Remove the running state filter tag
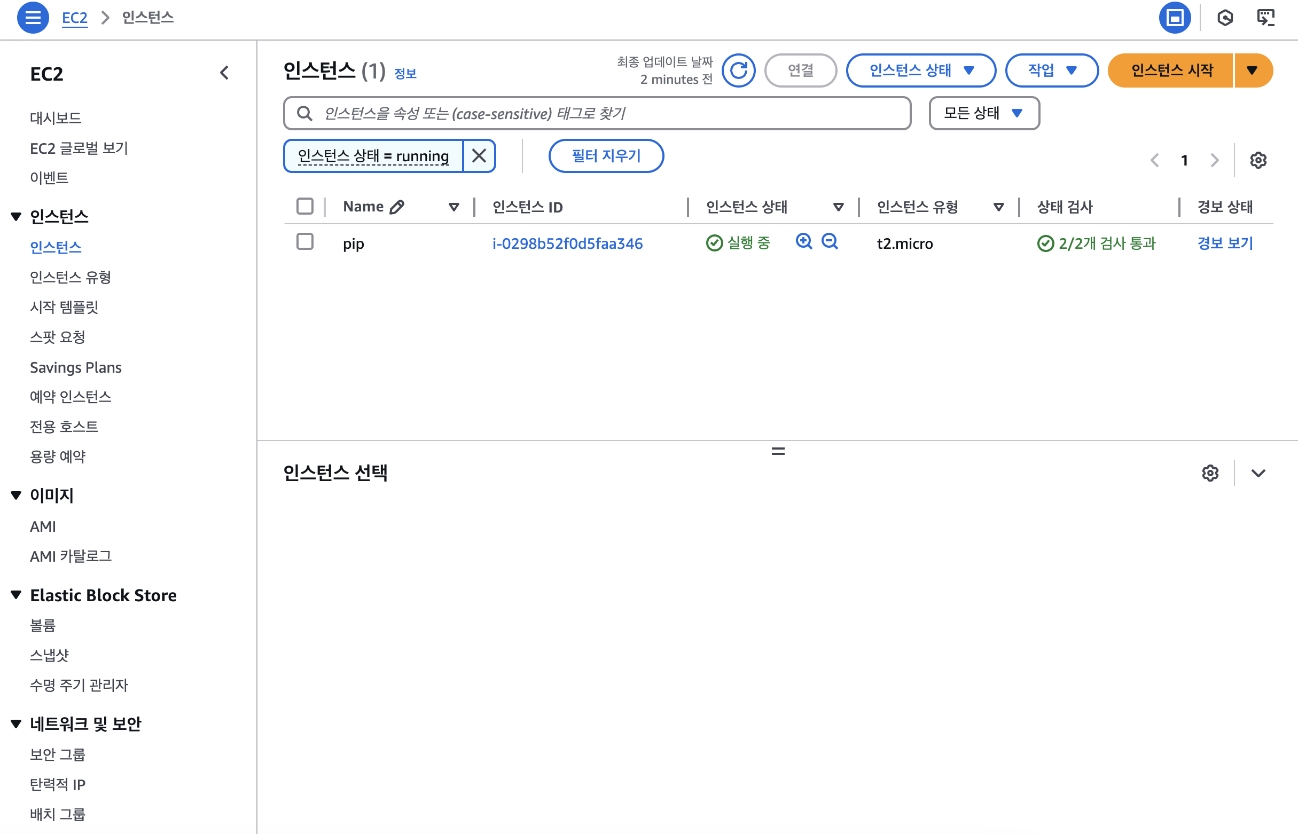This screenshot has width=1298, height=834. point(479,156)
